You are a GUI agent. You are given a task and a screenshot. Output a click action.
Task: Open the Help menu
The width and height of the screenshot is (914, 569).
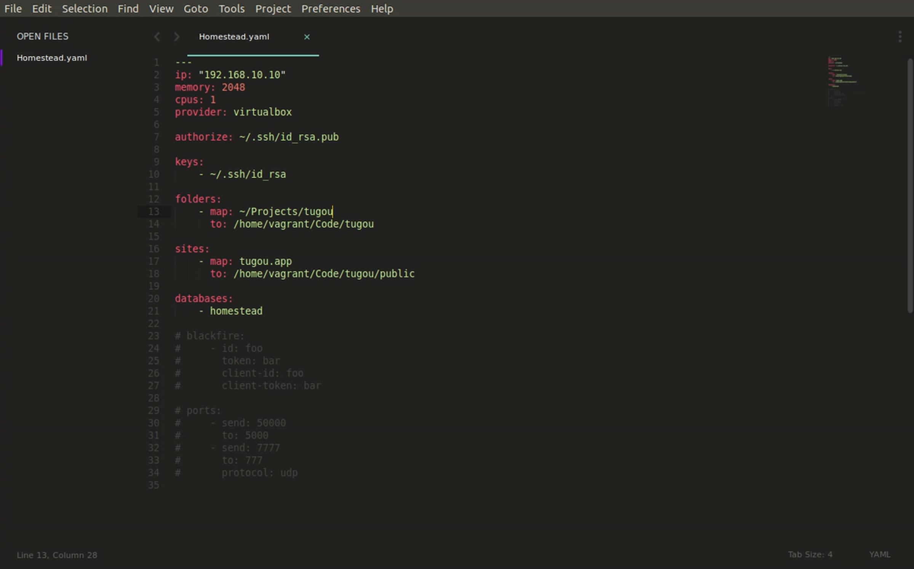point(382,8)
